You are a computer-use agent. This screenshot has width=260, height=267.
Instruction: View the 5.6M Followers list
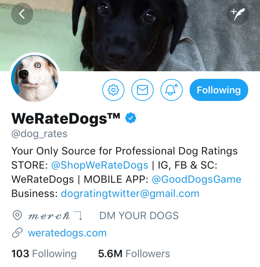(x=134, y=254)
